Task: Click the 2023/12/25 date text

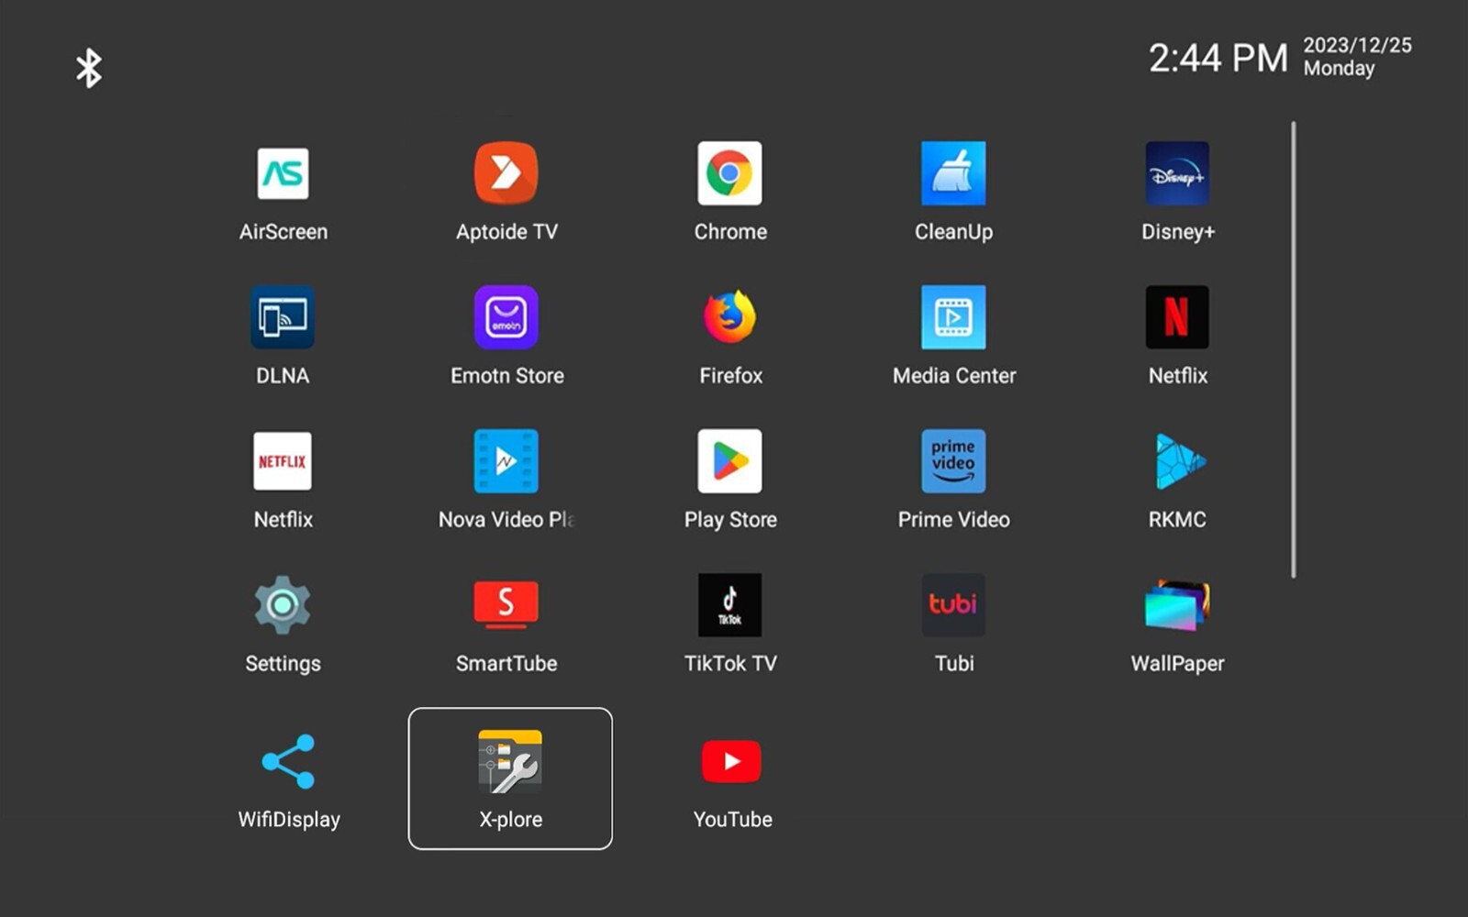Action: (1357, 45)
